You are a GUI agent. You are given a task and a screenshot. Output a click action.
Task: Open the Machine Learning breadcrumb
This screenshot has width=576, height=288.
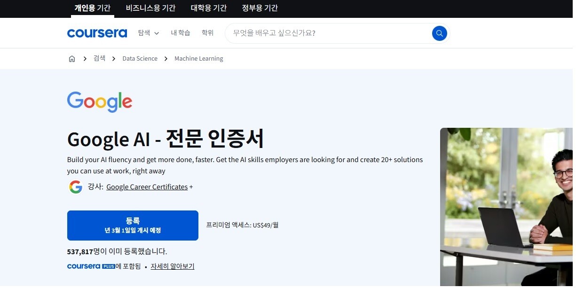click(x=199, y=59)
